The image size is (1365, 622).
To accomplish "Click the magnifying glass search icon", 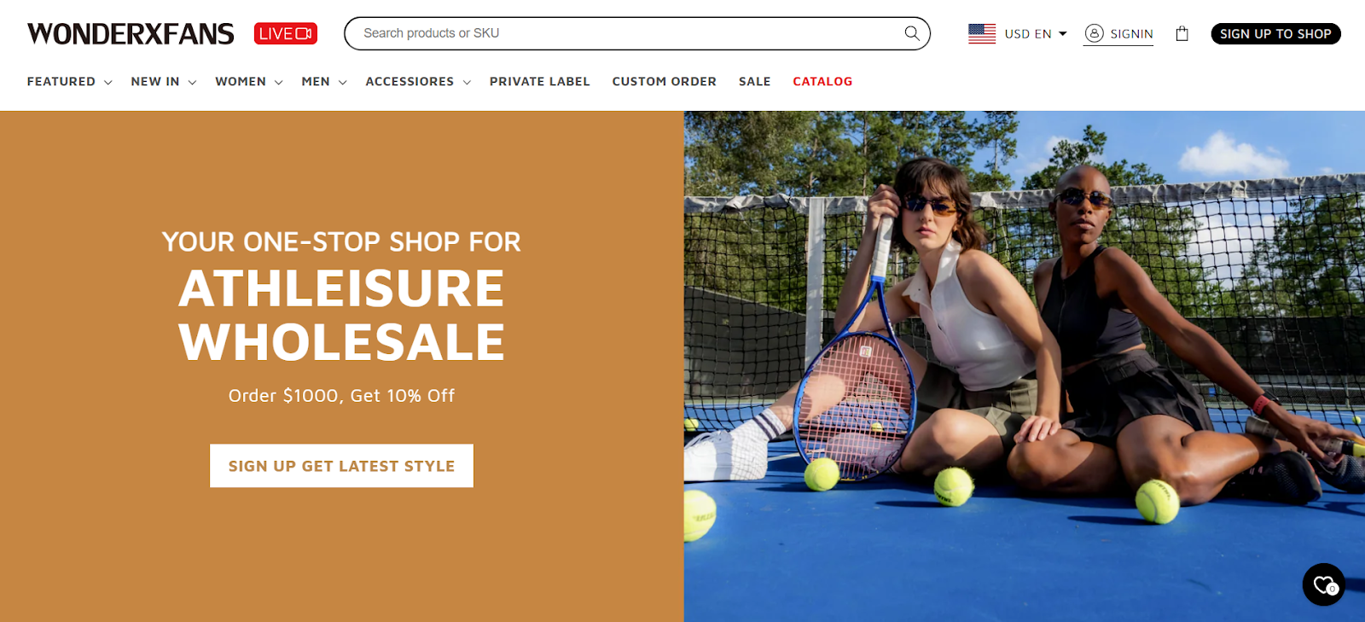I will pyautogui.click(x=912, y=33).
